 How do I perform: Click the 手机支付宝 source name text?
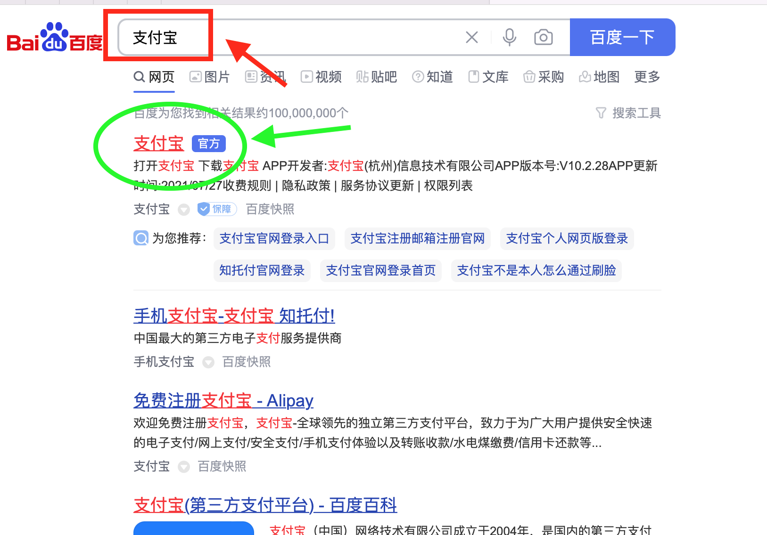pos(164,362)
